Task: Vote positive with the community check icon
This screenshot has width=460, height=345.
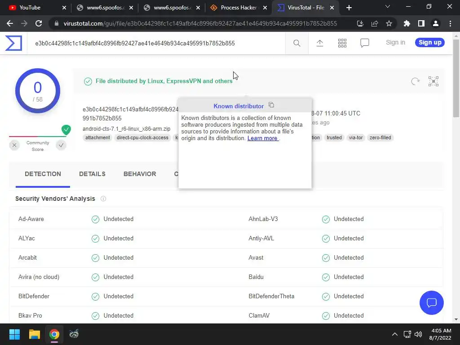Action: tap(61, 145)
